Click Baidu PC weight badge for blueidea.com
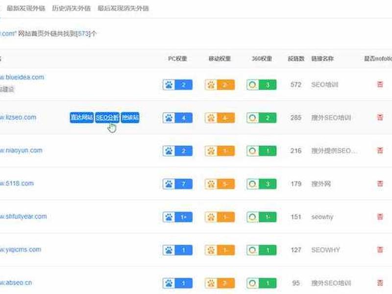Viewport: 392px width, 294px height. [177, 85]
